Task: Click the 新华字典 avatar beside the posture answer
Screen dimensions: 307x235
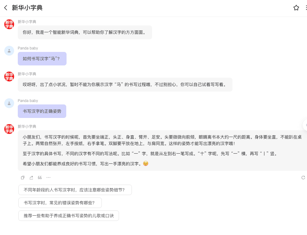Action: [9, 129]
